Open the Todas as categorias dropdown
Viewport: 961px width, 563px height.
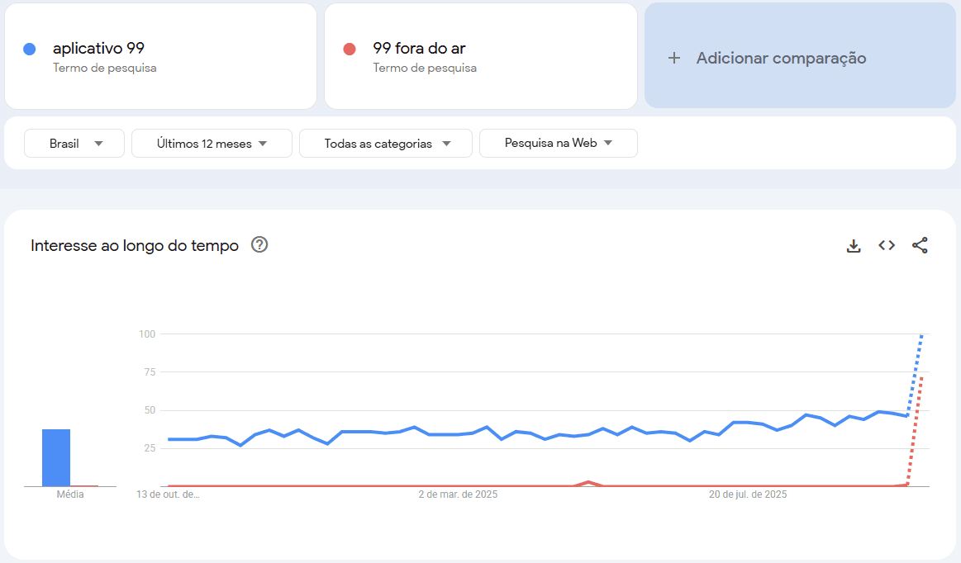point(386,143)
